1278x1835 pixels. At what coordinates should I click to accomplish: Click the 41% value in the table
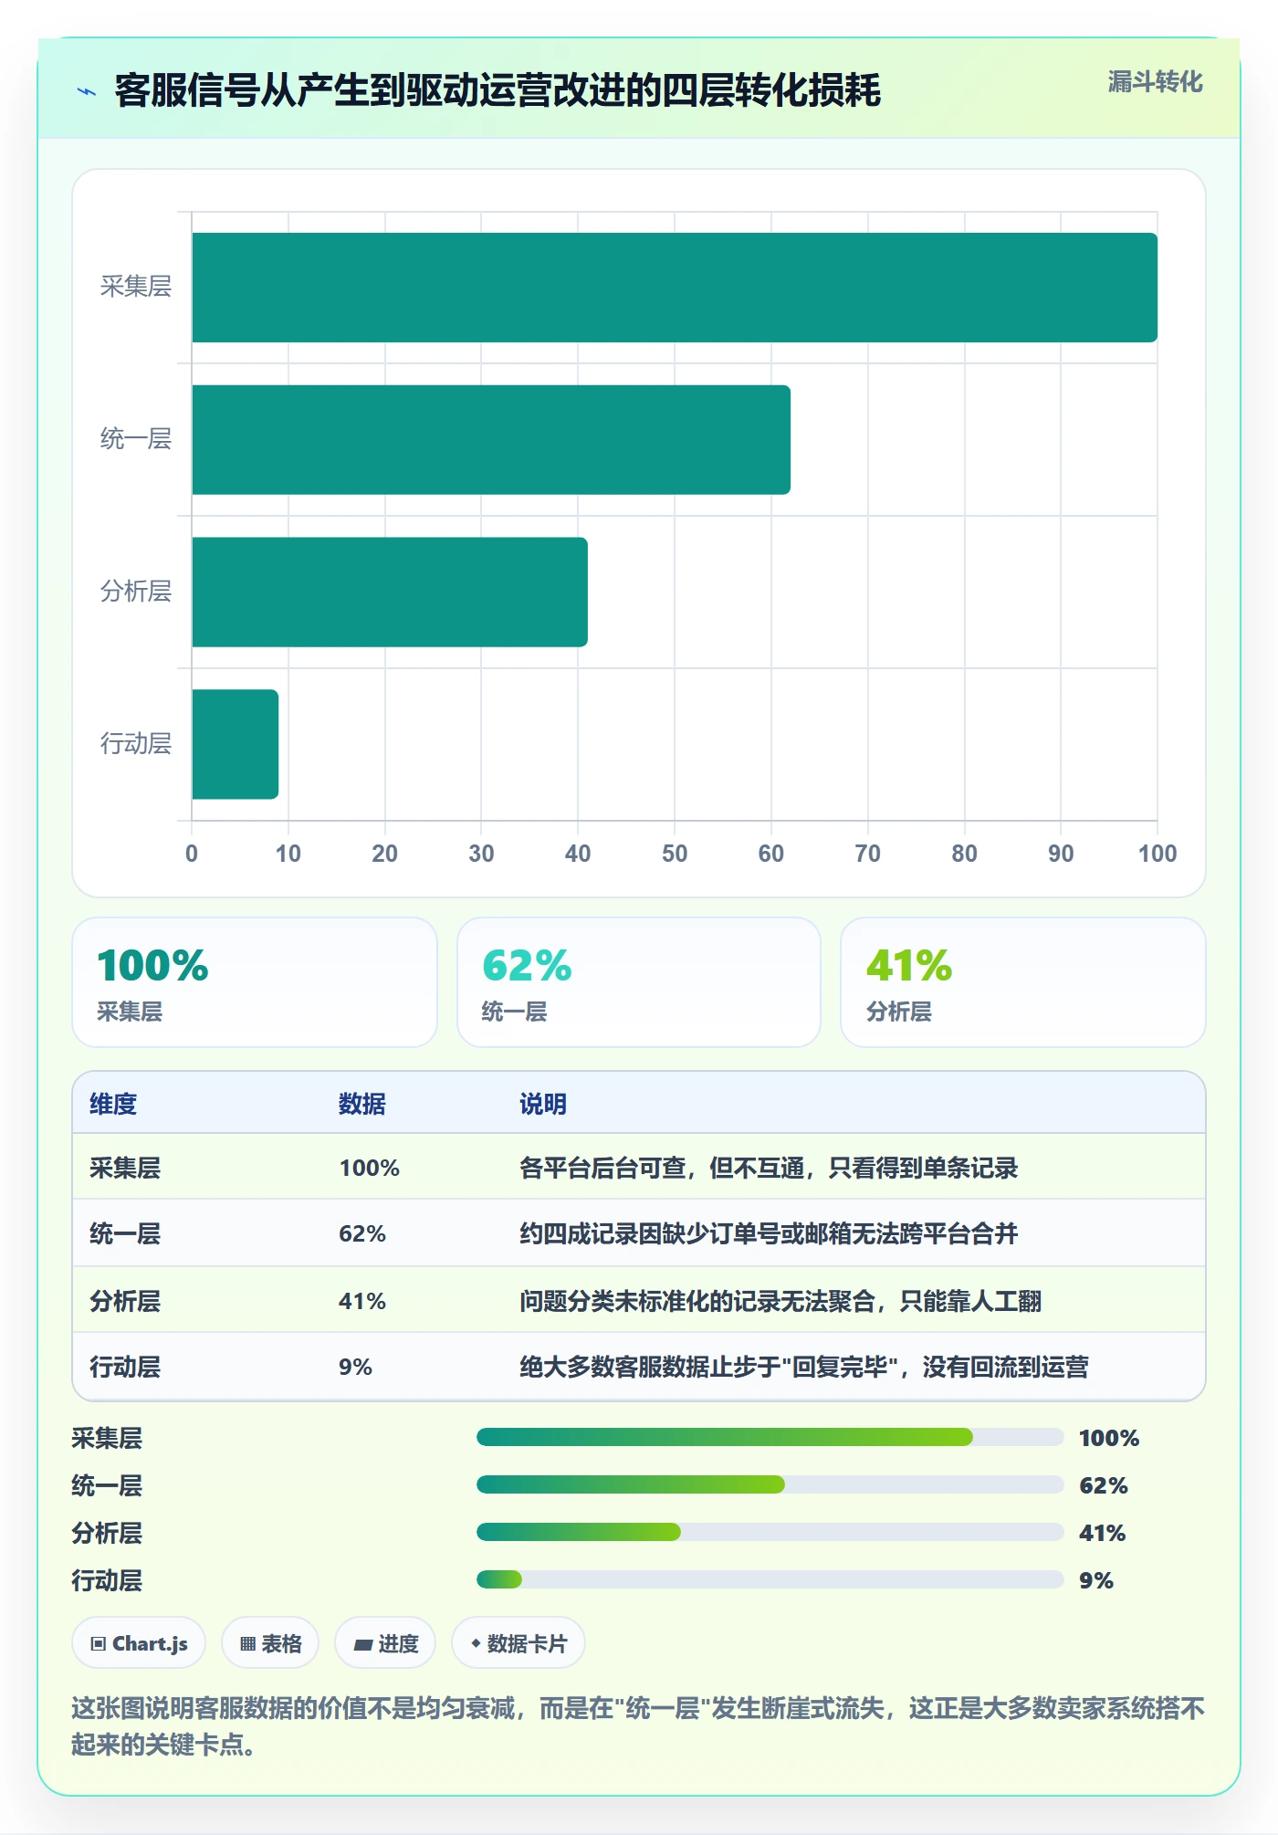click(362, 1301)
